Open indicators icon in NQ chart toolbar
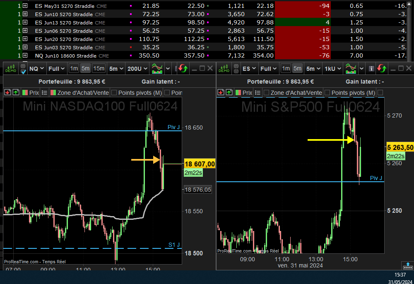Screen dimensions: 414x284 click(157, 69)
